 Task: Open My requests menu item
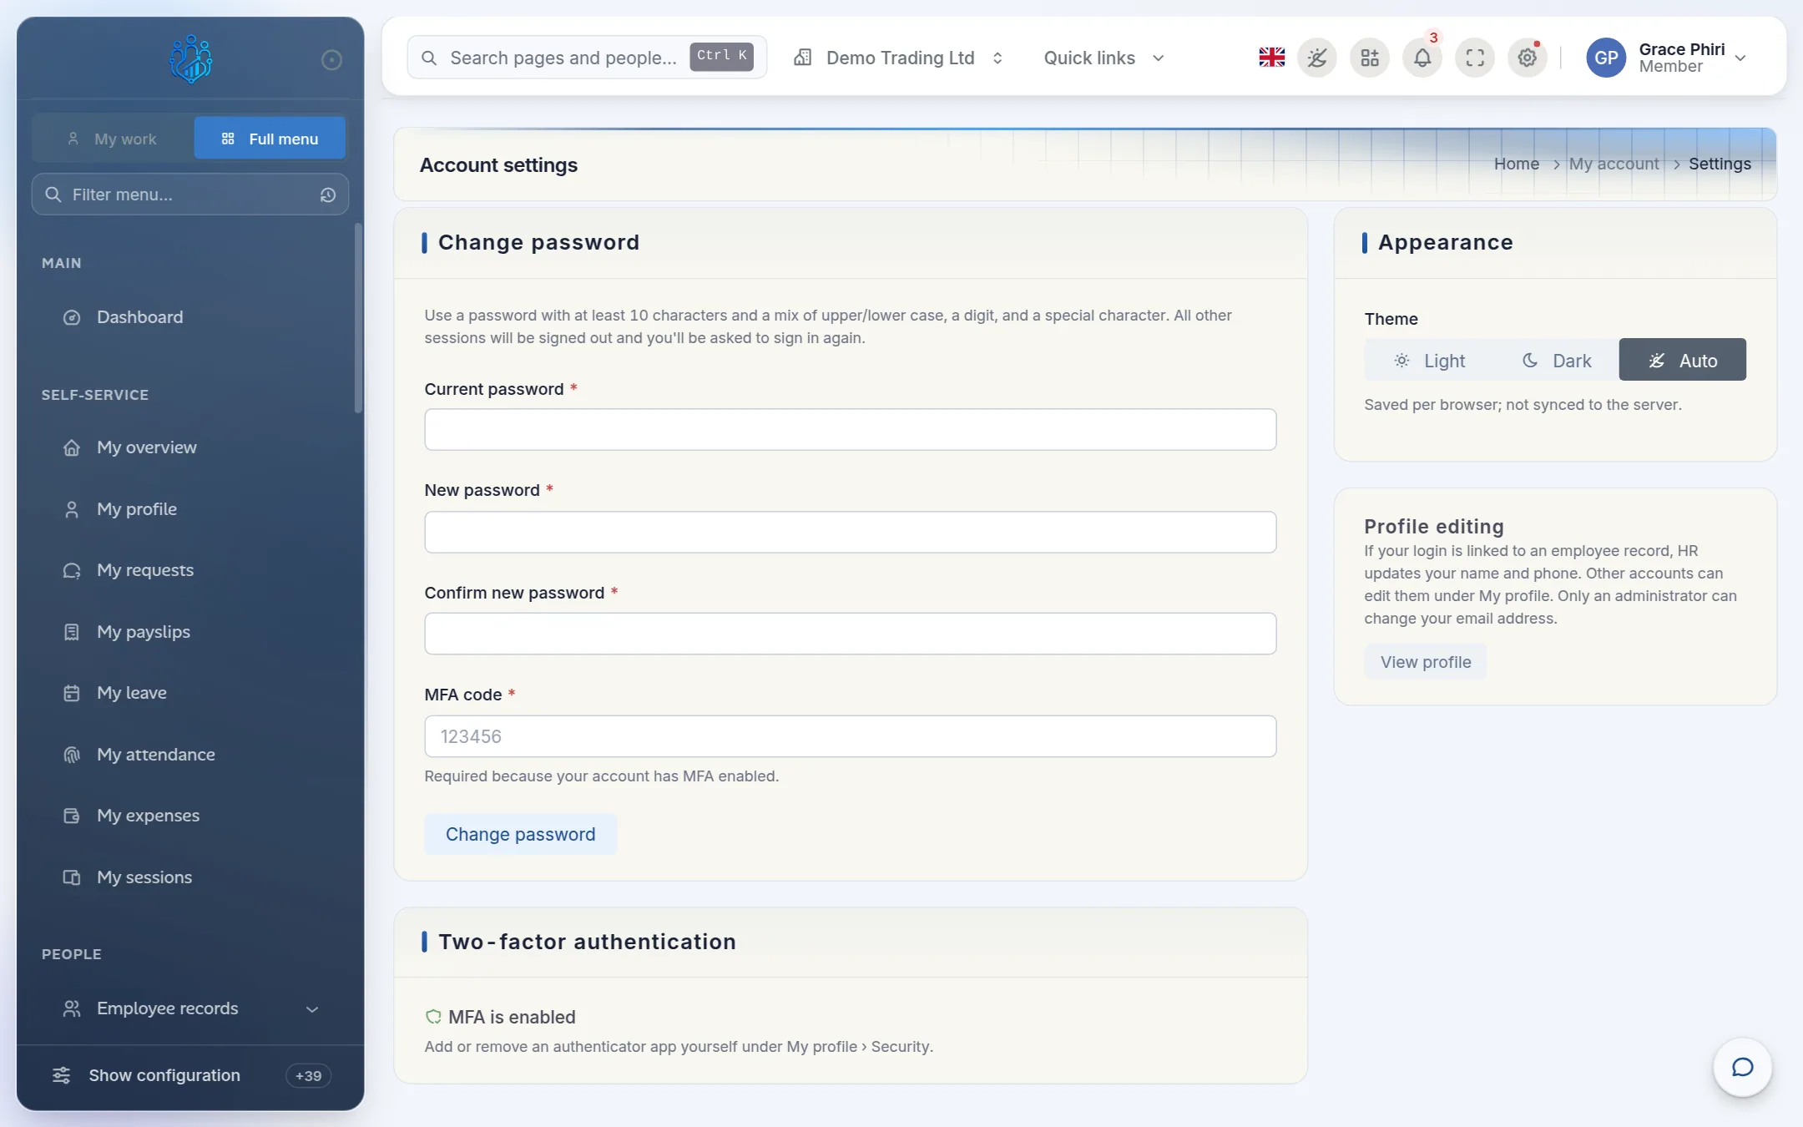pos(190,570)
